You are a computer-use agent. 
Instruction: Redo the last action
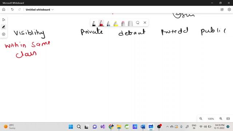coord(19,9)
